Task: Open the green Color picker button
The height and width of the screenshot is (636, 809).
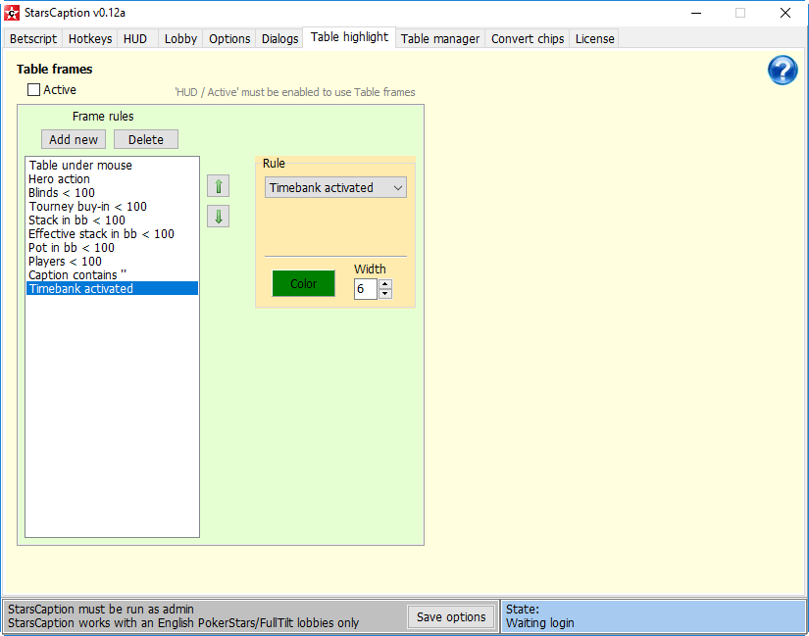Action: click(303, 283)
